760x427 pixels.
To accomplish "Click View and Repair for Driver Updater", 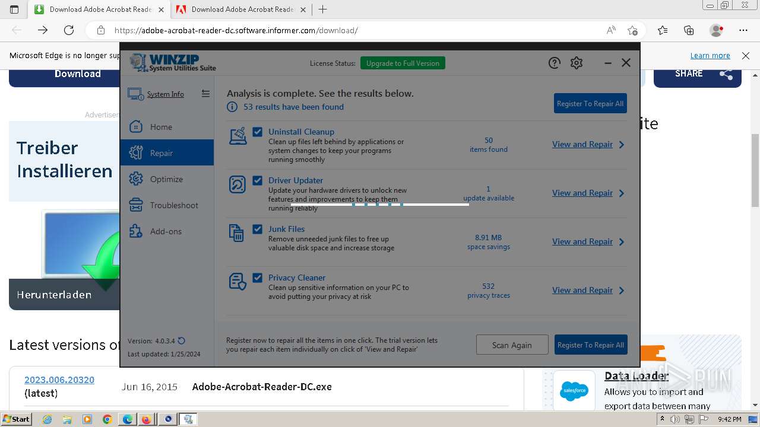I will click(x=582, y=193).
